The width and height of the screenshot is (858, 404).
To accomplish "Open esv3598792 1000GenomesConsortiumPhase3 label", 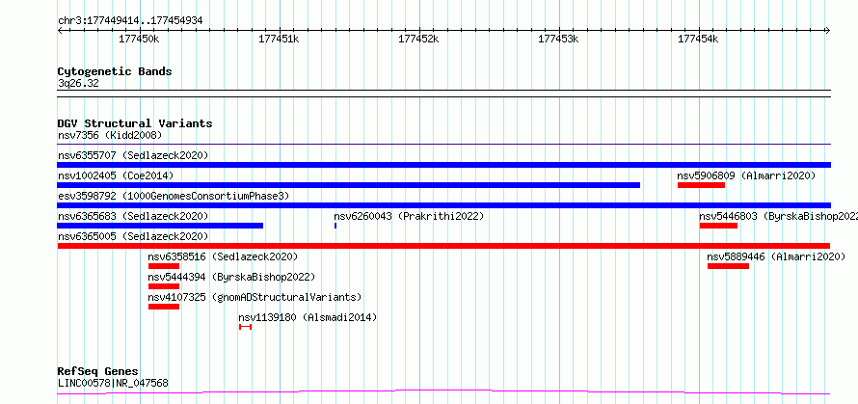I will pos(173,196).
